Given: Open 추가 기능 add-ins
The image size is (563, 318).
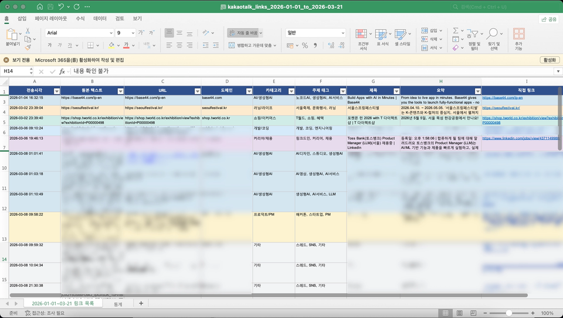Looking at the screenshot, I should 519,39.
